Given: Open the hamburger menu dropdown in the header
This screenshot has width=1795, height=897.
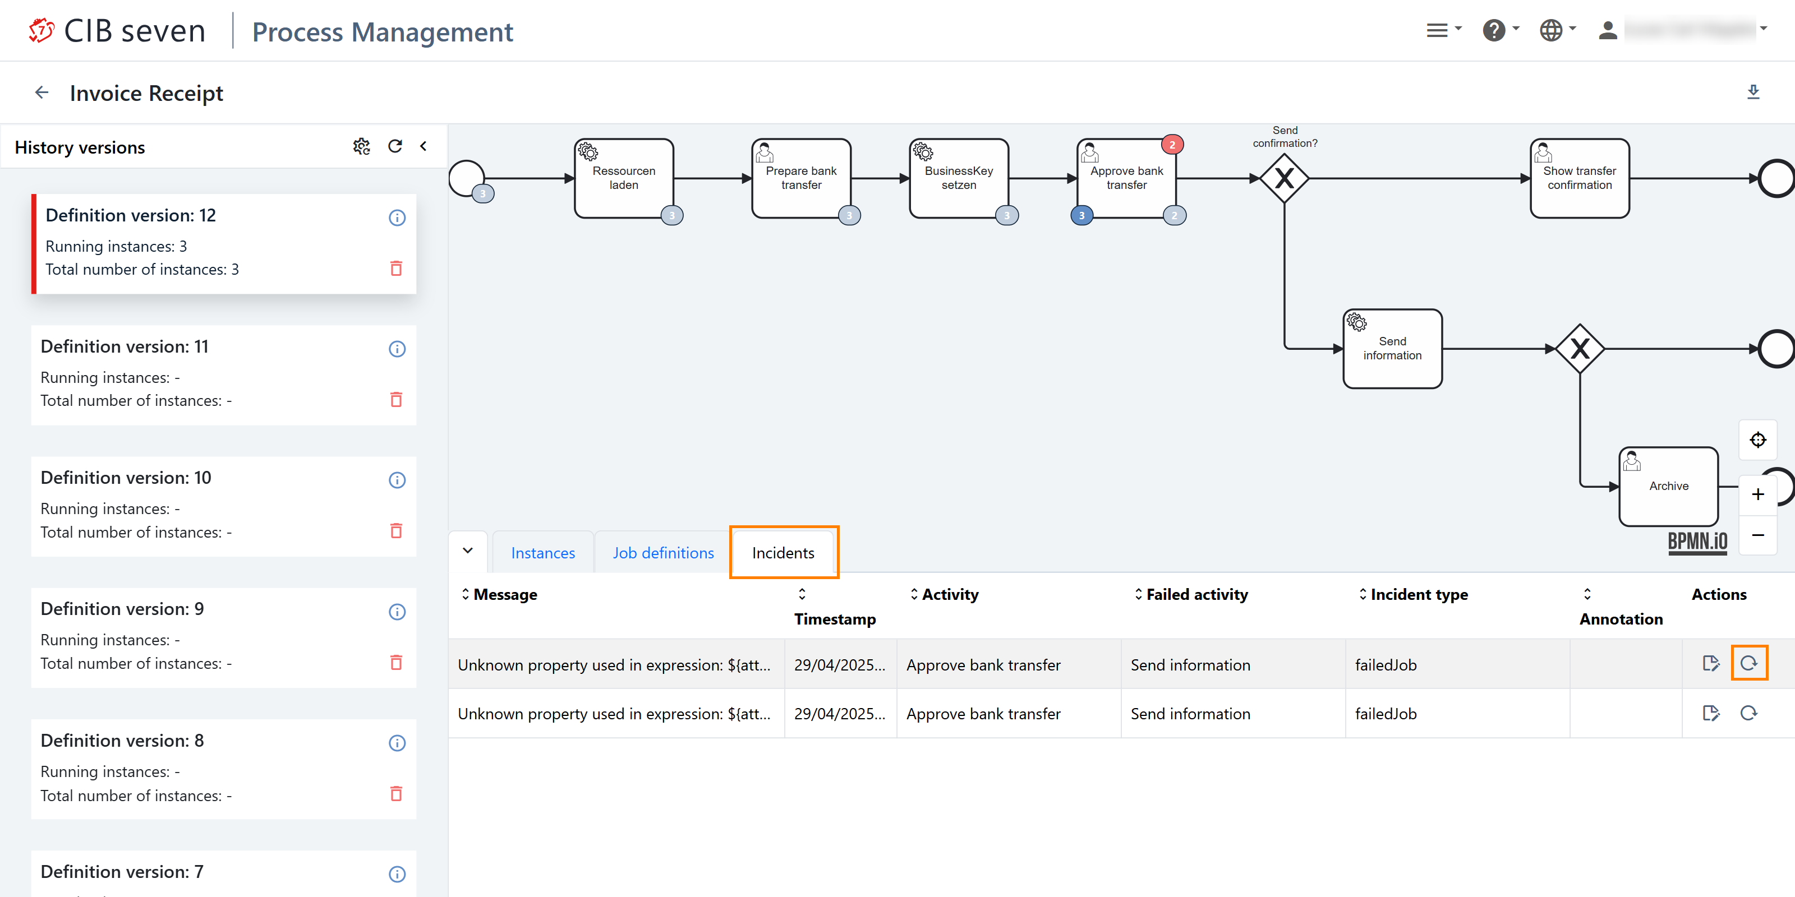Looking at the screenshot, I should pos(1444,30).
